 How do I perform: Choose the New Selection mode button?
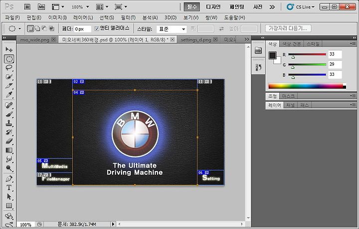click(30, 28)
